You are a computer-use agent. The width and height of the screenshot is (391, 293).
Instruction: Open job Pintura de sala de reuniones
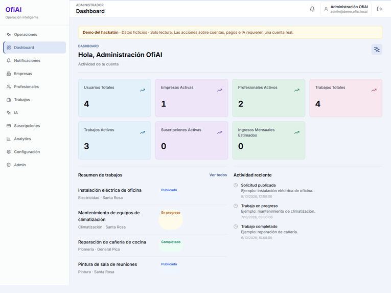coord(107,264)
